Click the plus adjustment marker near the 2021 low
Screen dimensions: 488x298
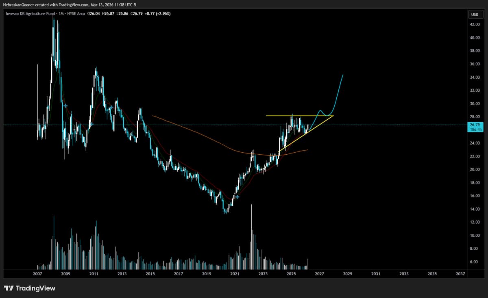coord(237,196)
